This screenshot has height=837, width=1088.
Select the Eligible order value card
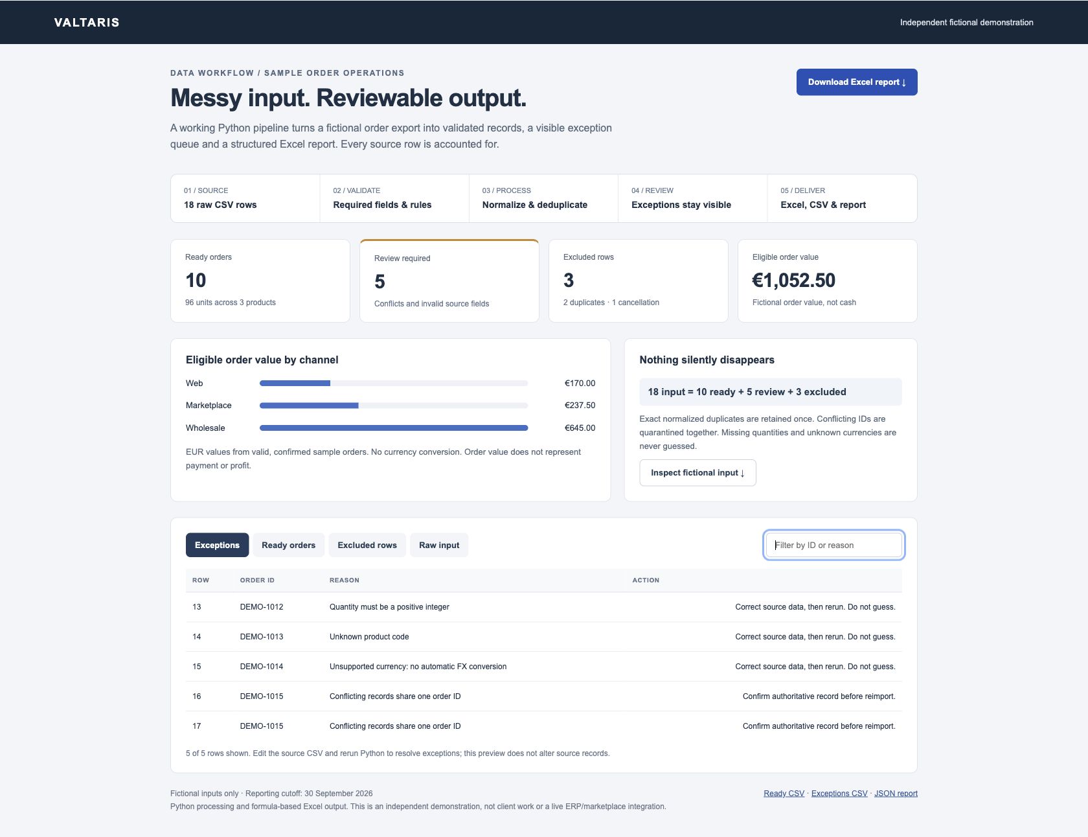click(828, 281)
